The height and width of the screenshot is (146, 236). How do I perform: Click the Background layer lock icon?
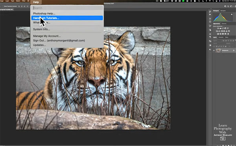(234, 50)
